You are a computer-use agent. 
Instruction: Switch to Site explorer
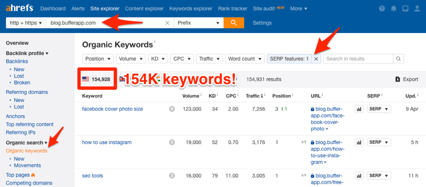[105, 8]
